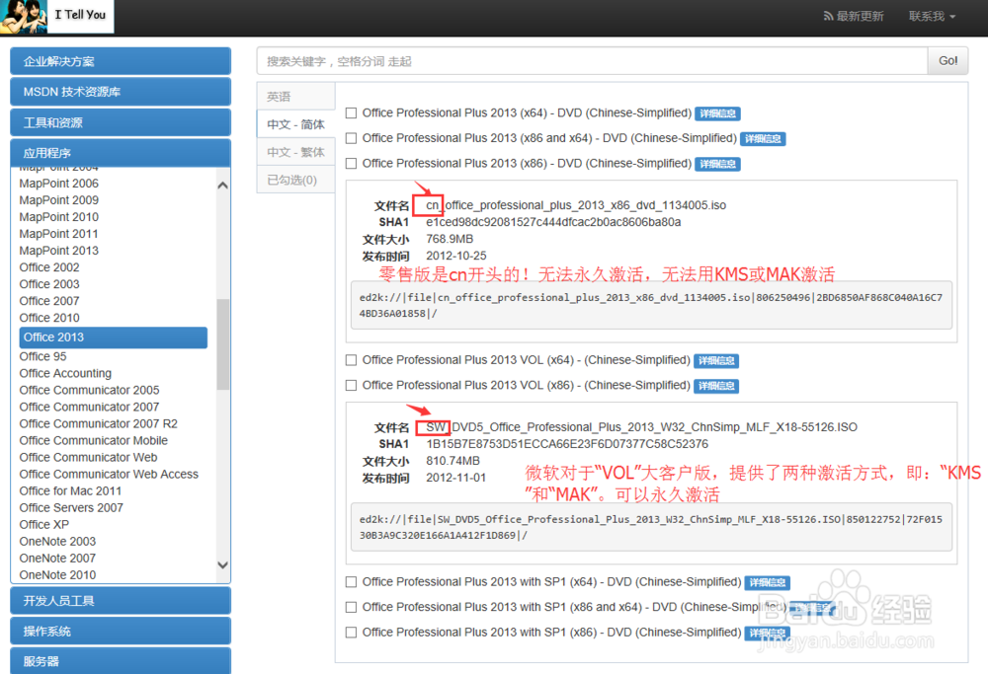
Task: Click 详细信息 badge for SP1 (x86) DVD
Action: coord(768,634)
